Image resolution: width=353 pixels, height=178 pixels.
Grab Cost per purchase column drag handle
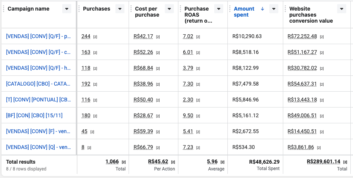(131, 9)
